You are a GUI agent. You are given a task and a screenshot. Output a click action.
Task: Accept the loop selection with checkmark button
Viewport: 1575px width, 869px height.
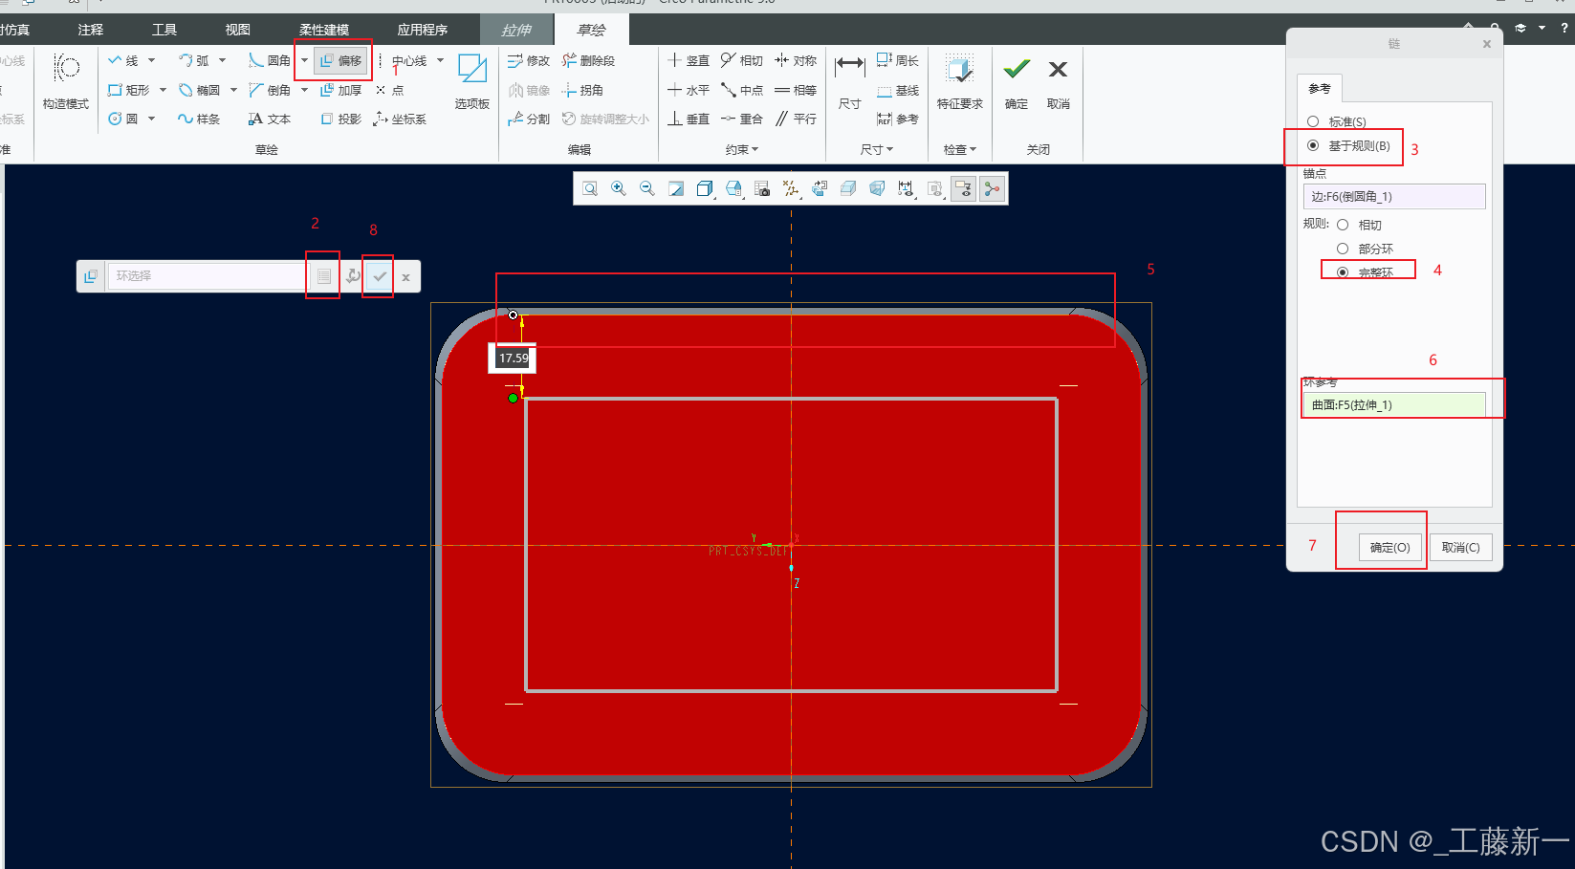(380, 276)
